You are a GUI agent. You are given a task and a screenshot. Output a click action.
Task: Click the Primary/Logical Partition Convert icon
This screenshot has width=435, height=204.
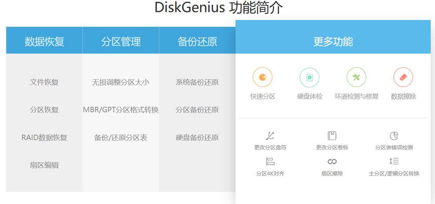click(394, 161)
